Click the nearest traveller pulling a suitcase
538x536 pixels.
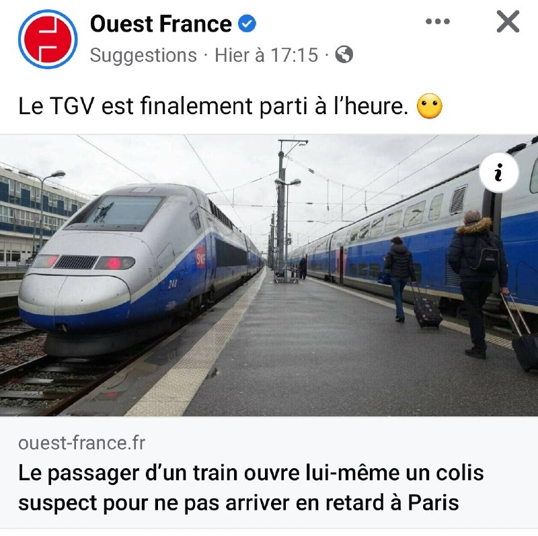[477, 283]
